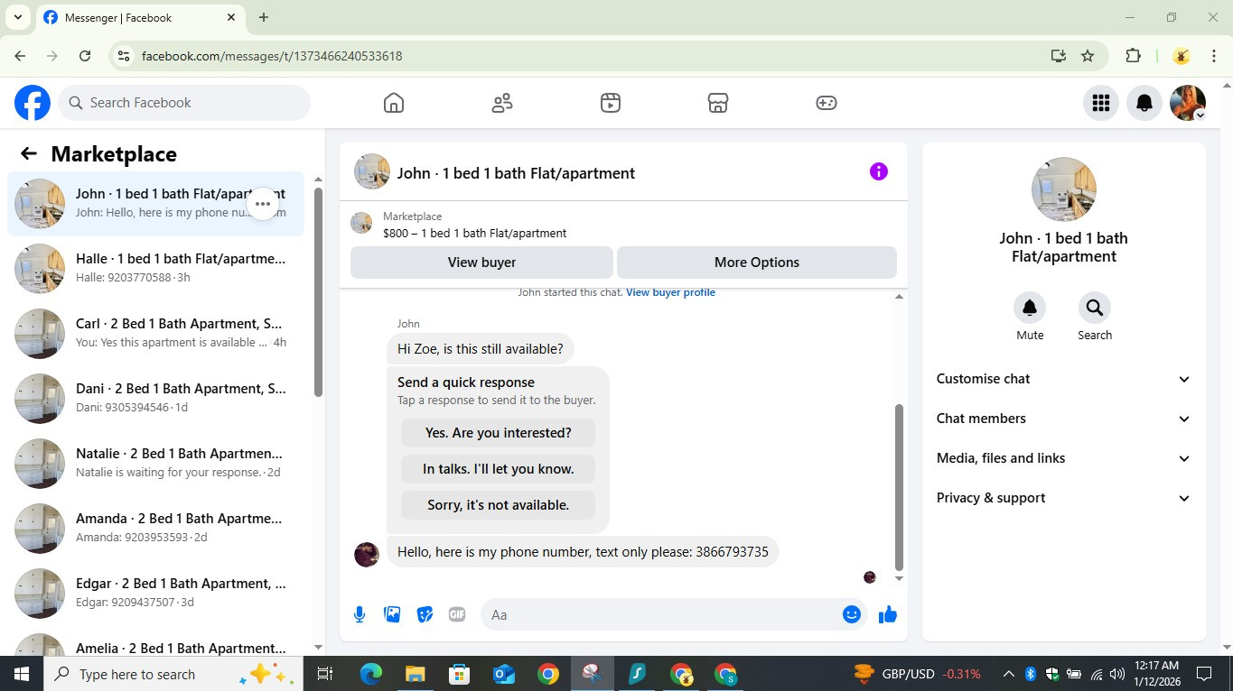
Task: Send quick reply In talks. I'll let you know.
Action: (x=499, y=469)
